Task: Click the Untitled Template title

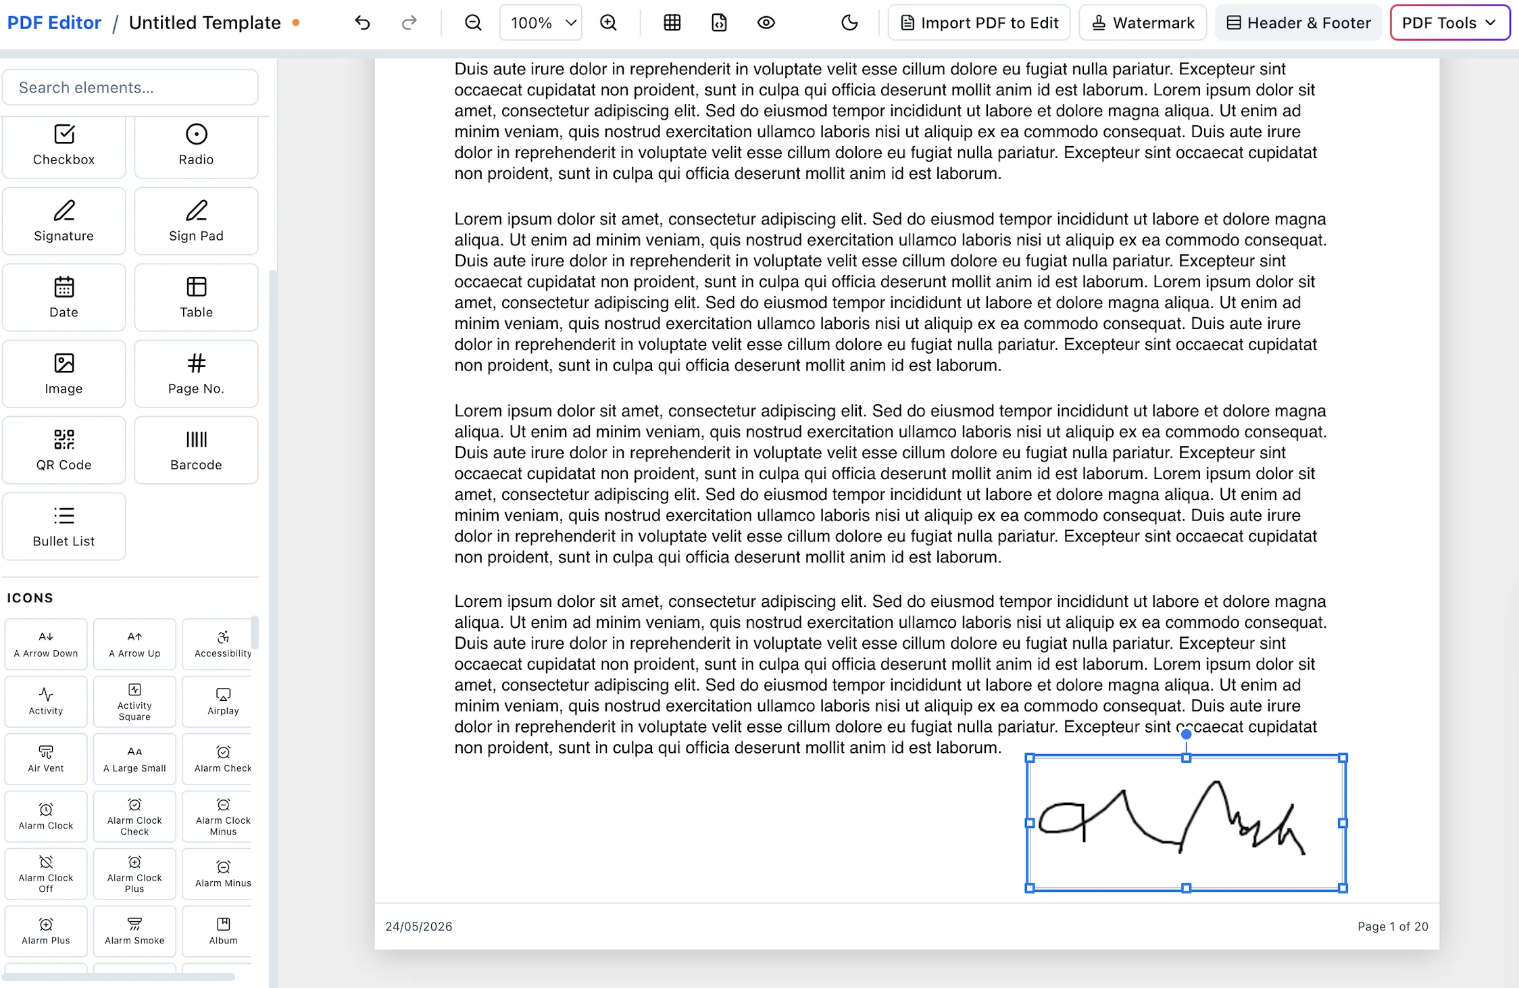Action: [x=205, y=23]
